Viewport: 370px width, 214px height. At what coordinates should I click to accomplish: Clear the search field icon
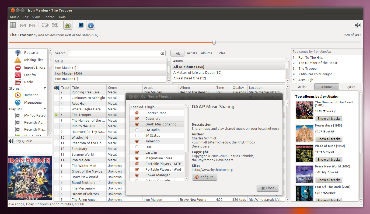(x=162, y=53)
